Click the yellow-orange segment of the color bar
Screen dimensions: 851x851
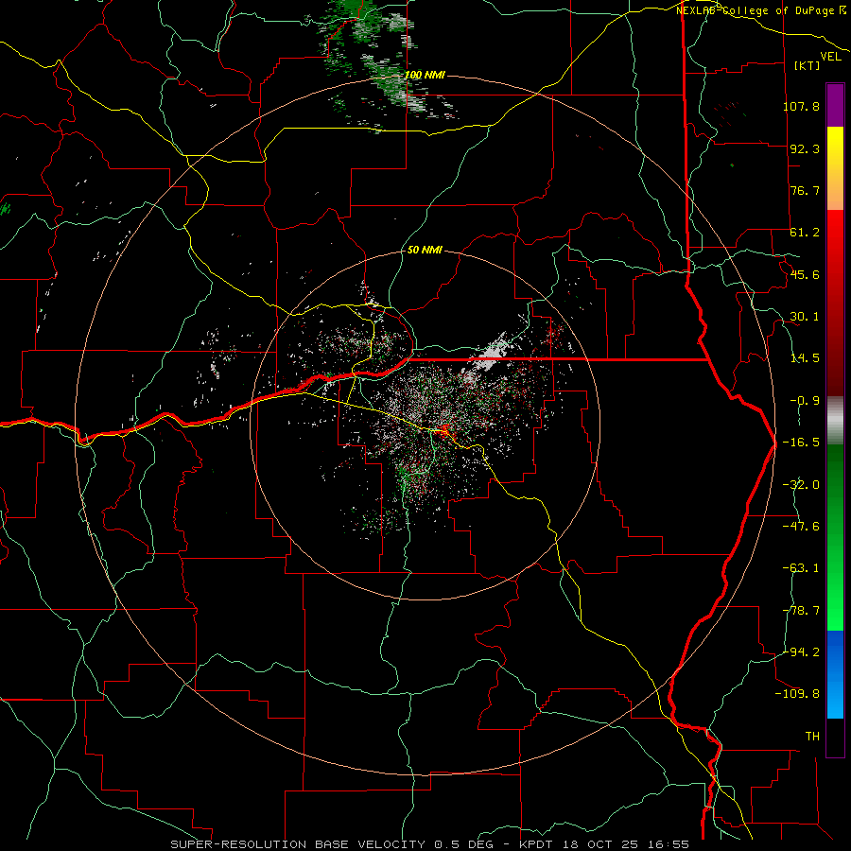(x=835, y=168)
